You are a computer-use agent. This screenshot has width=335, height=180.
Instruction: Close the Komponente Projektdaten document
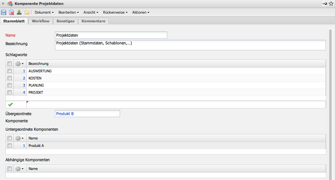3,4
